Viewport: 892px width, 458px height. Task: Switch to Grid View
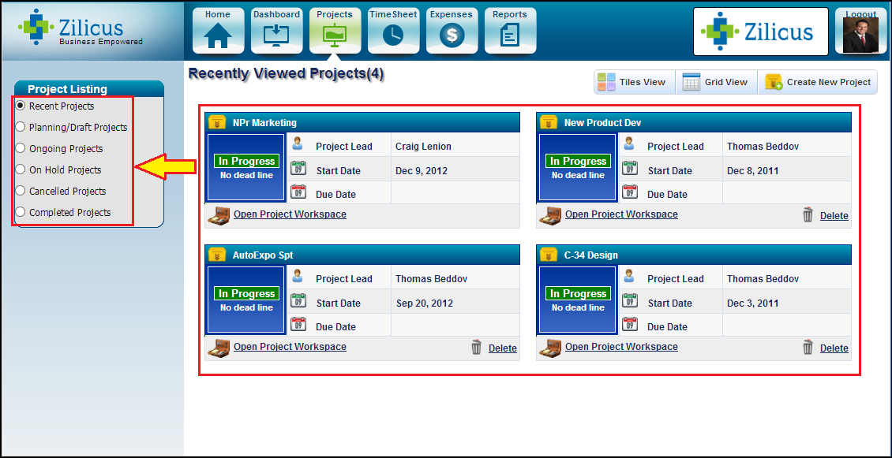click(x=716, y=82)
